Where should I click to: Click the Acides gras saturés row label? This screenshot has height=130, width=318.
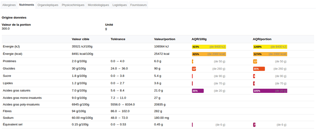pos(17,90)
